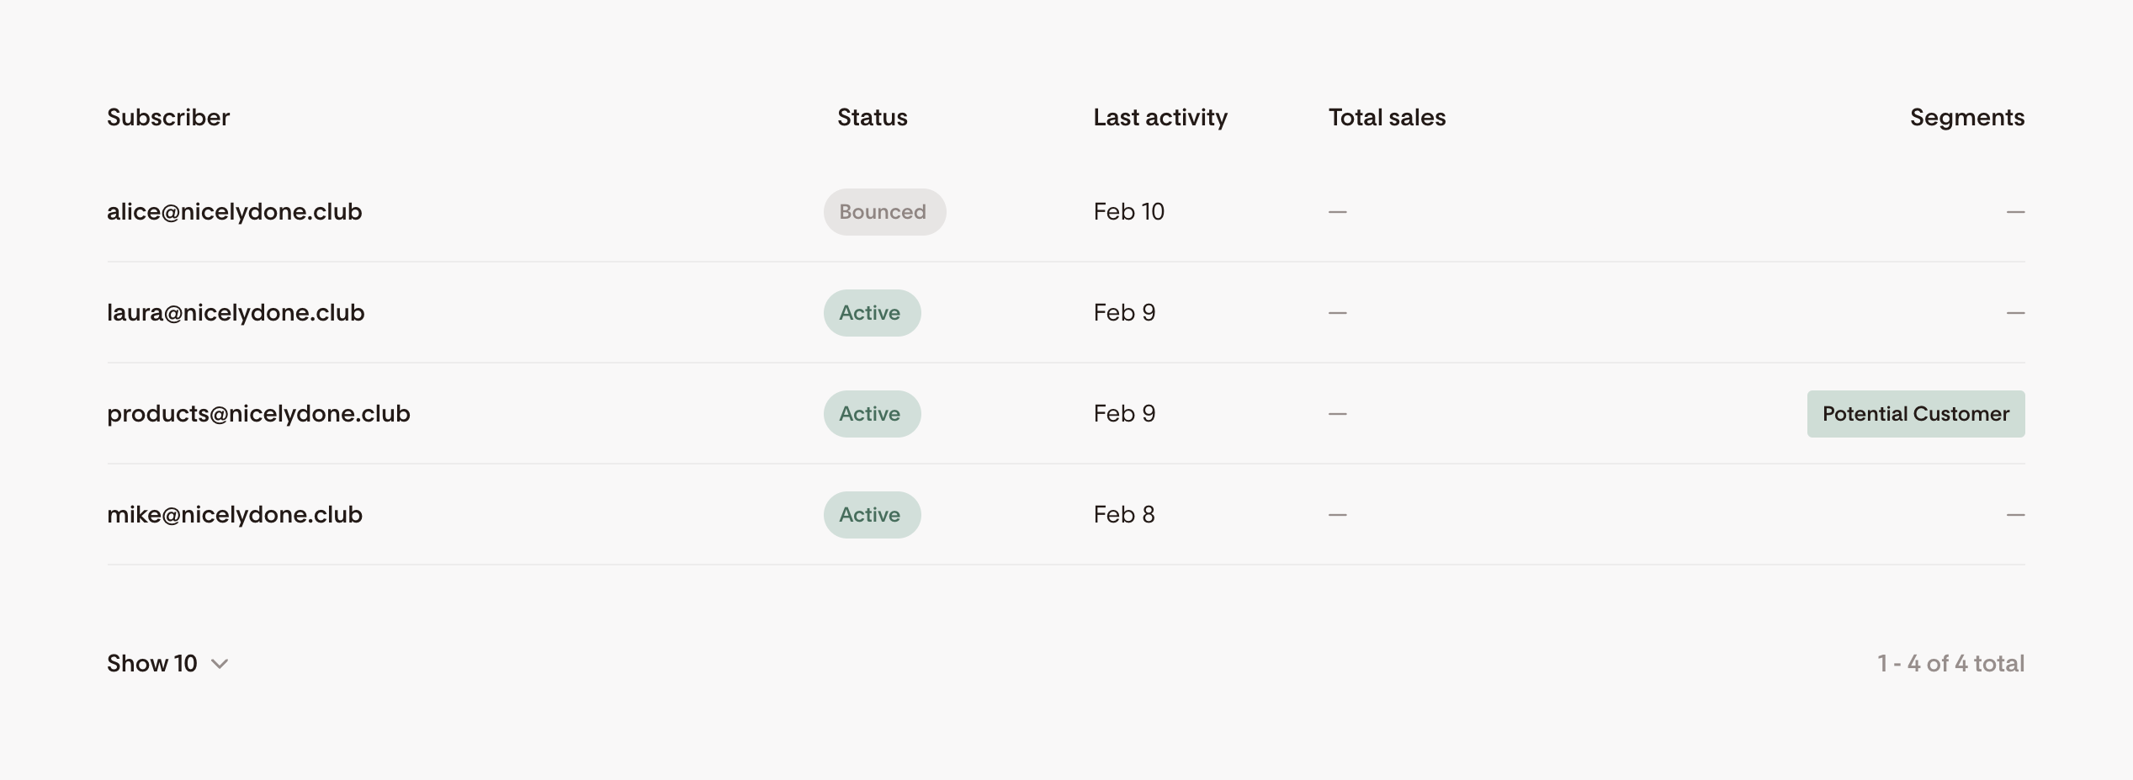
Task: Click the 1 - 4 of 4 total text
Action: pos(1950,664)
